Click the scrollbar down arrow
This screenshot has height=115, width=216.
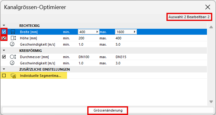click(x=211, y=102)
